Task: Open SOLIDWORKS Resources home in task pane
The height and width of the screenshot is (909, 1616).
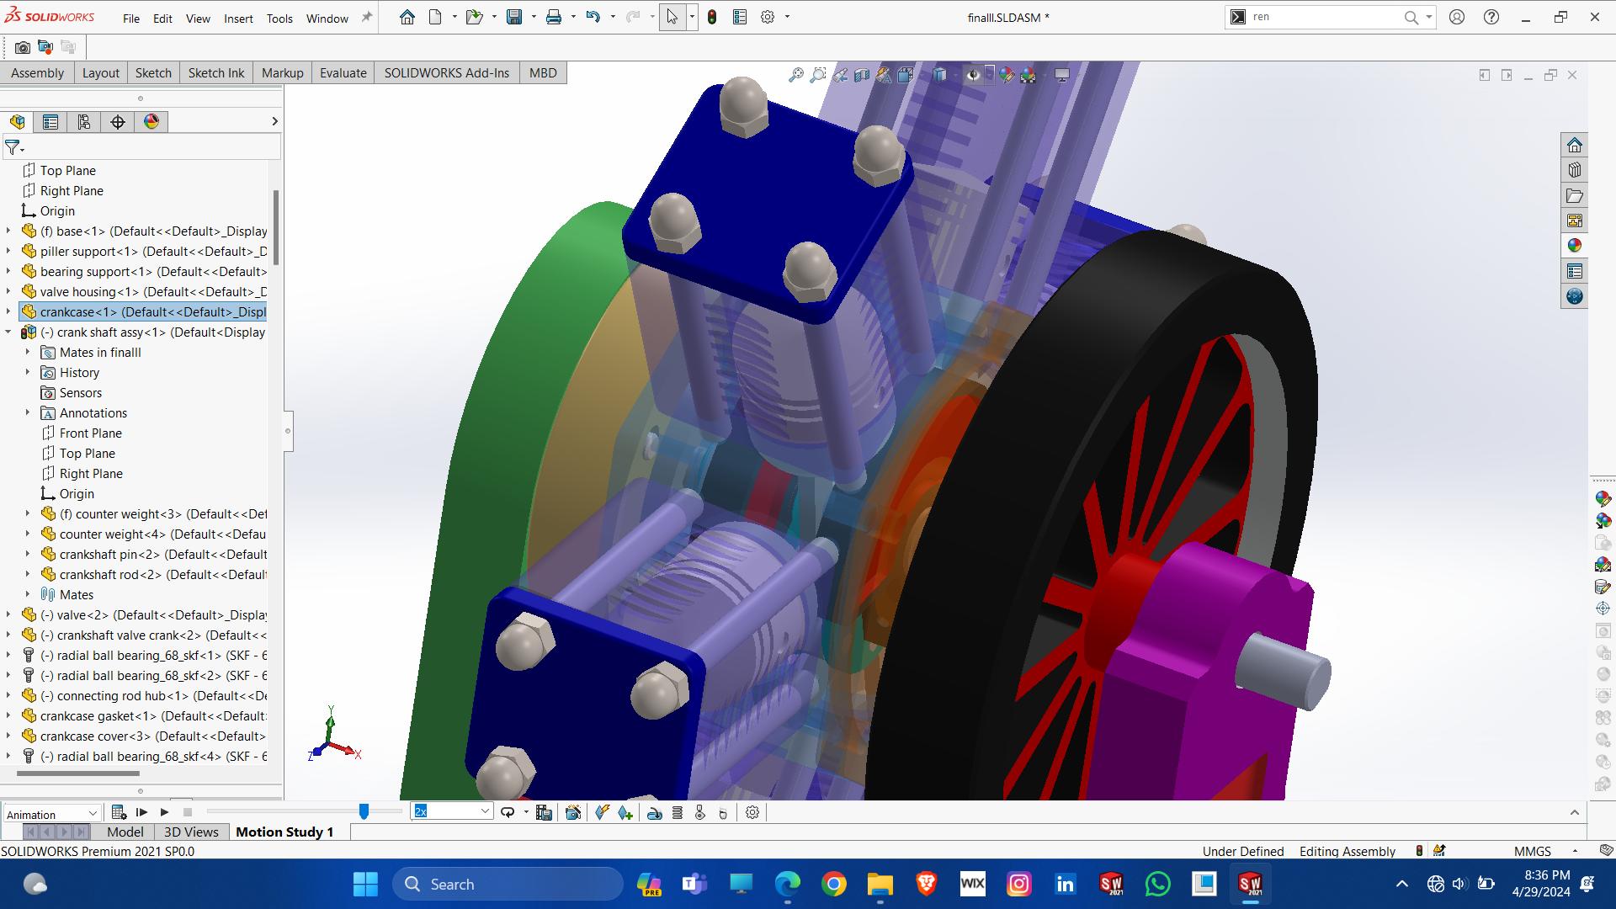Action: 1575,145
